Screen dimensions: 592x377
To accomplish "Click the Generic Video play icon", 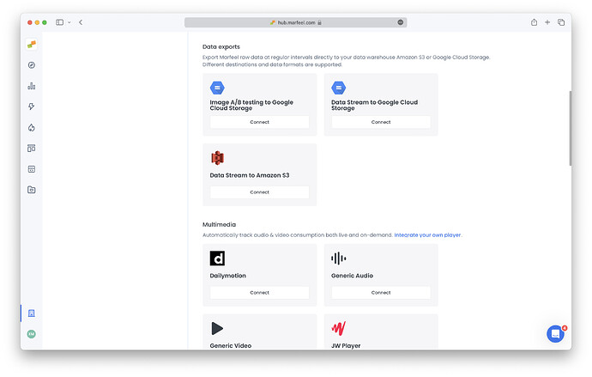I will (217, 328).
